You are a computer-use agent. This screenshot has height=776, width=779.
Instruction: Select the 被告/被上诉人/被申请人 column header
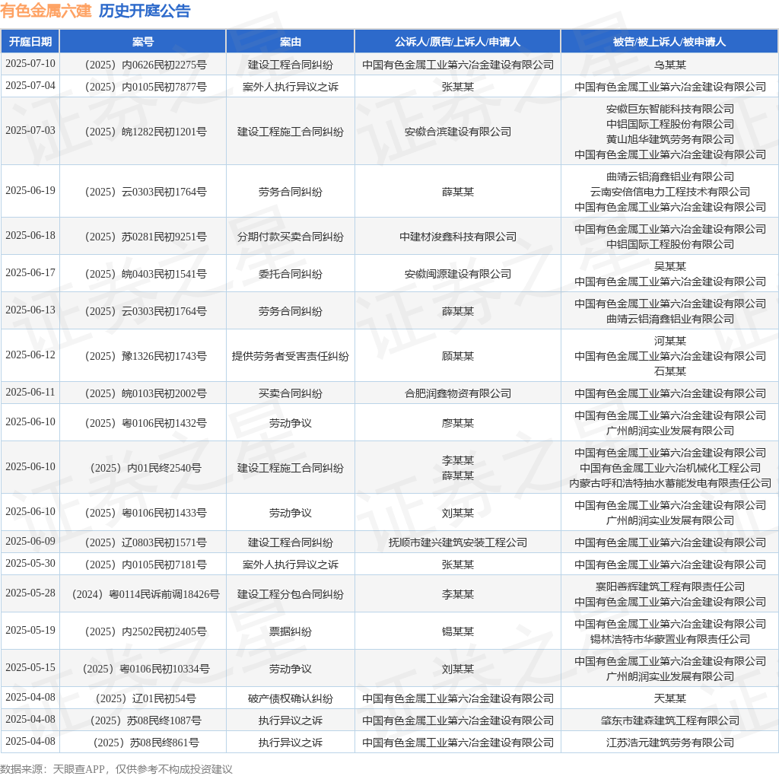click(669, 42)
